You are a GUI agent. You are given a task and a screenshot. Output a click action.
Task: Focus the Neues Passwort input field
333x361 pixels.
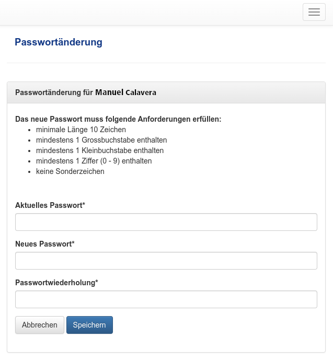pos(166,261)
